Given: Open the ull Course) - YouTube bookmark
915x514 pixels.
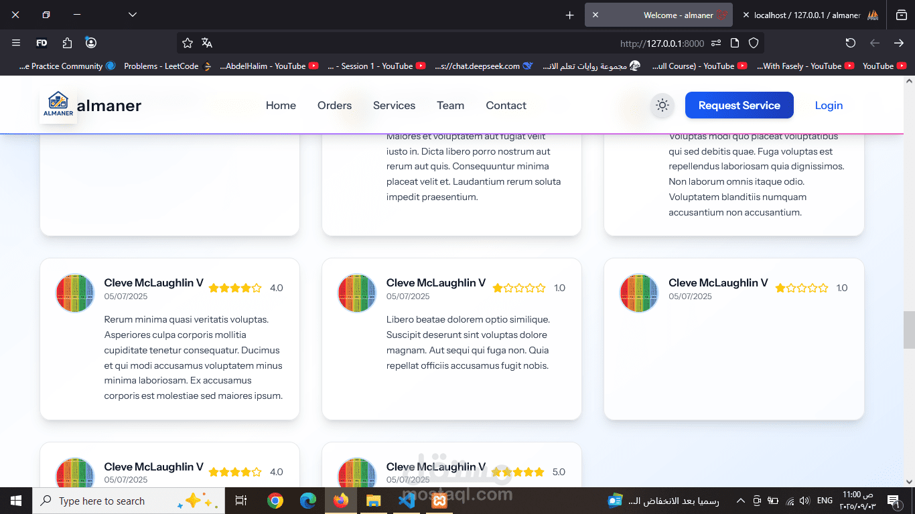Looking at the screenshot, I should (699, 66).
